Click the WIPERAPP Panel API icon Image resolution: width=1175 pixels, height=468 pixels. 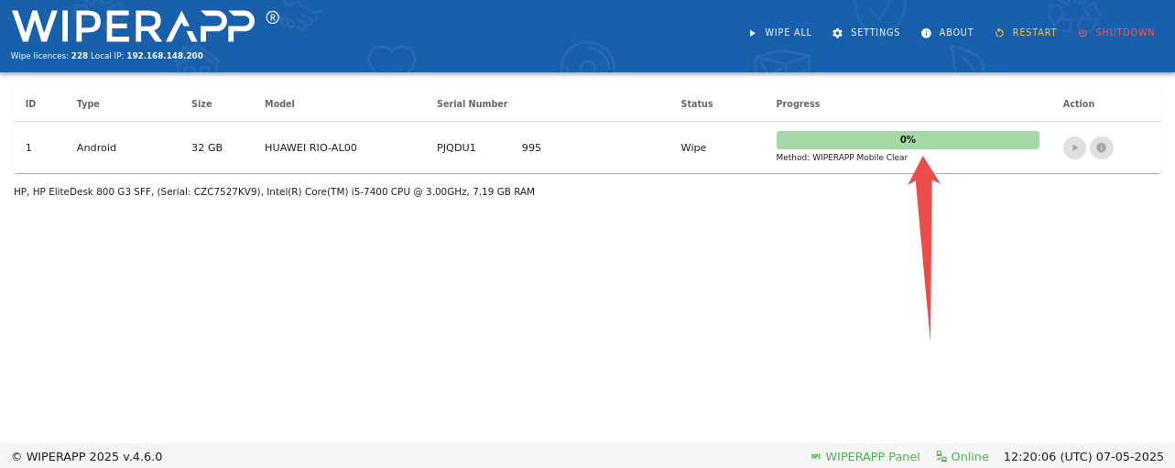click(816, 456)
